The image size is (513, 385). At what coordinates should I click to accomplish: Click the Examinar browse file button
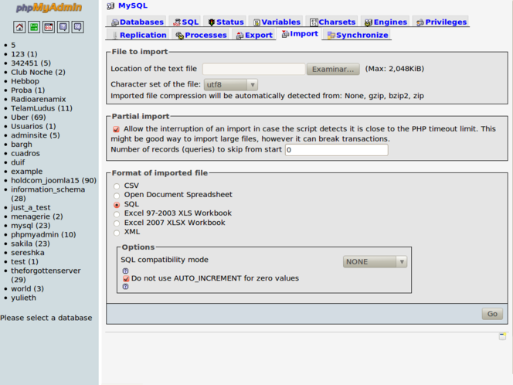pos(333,69)
